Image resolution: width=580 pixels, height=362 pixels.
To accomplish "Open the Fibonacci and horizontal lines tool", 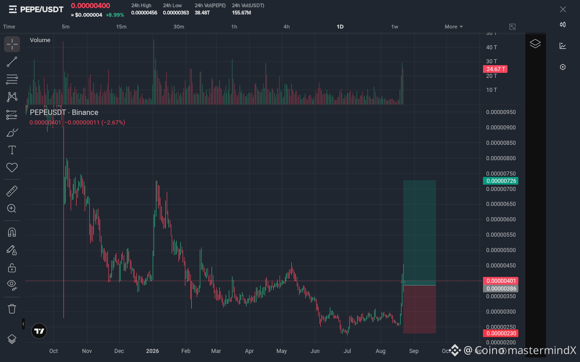I will tap(12, 80).
